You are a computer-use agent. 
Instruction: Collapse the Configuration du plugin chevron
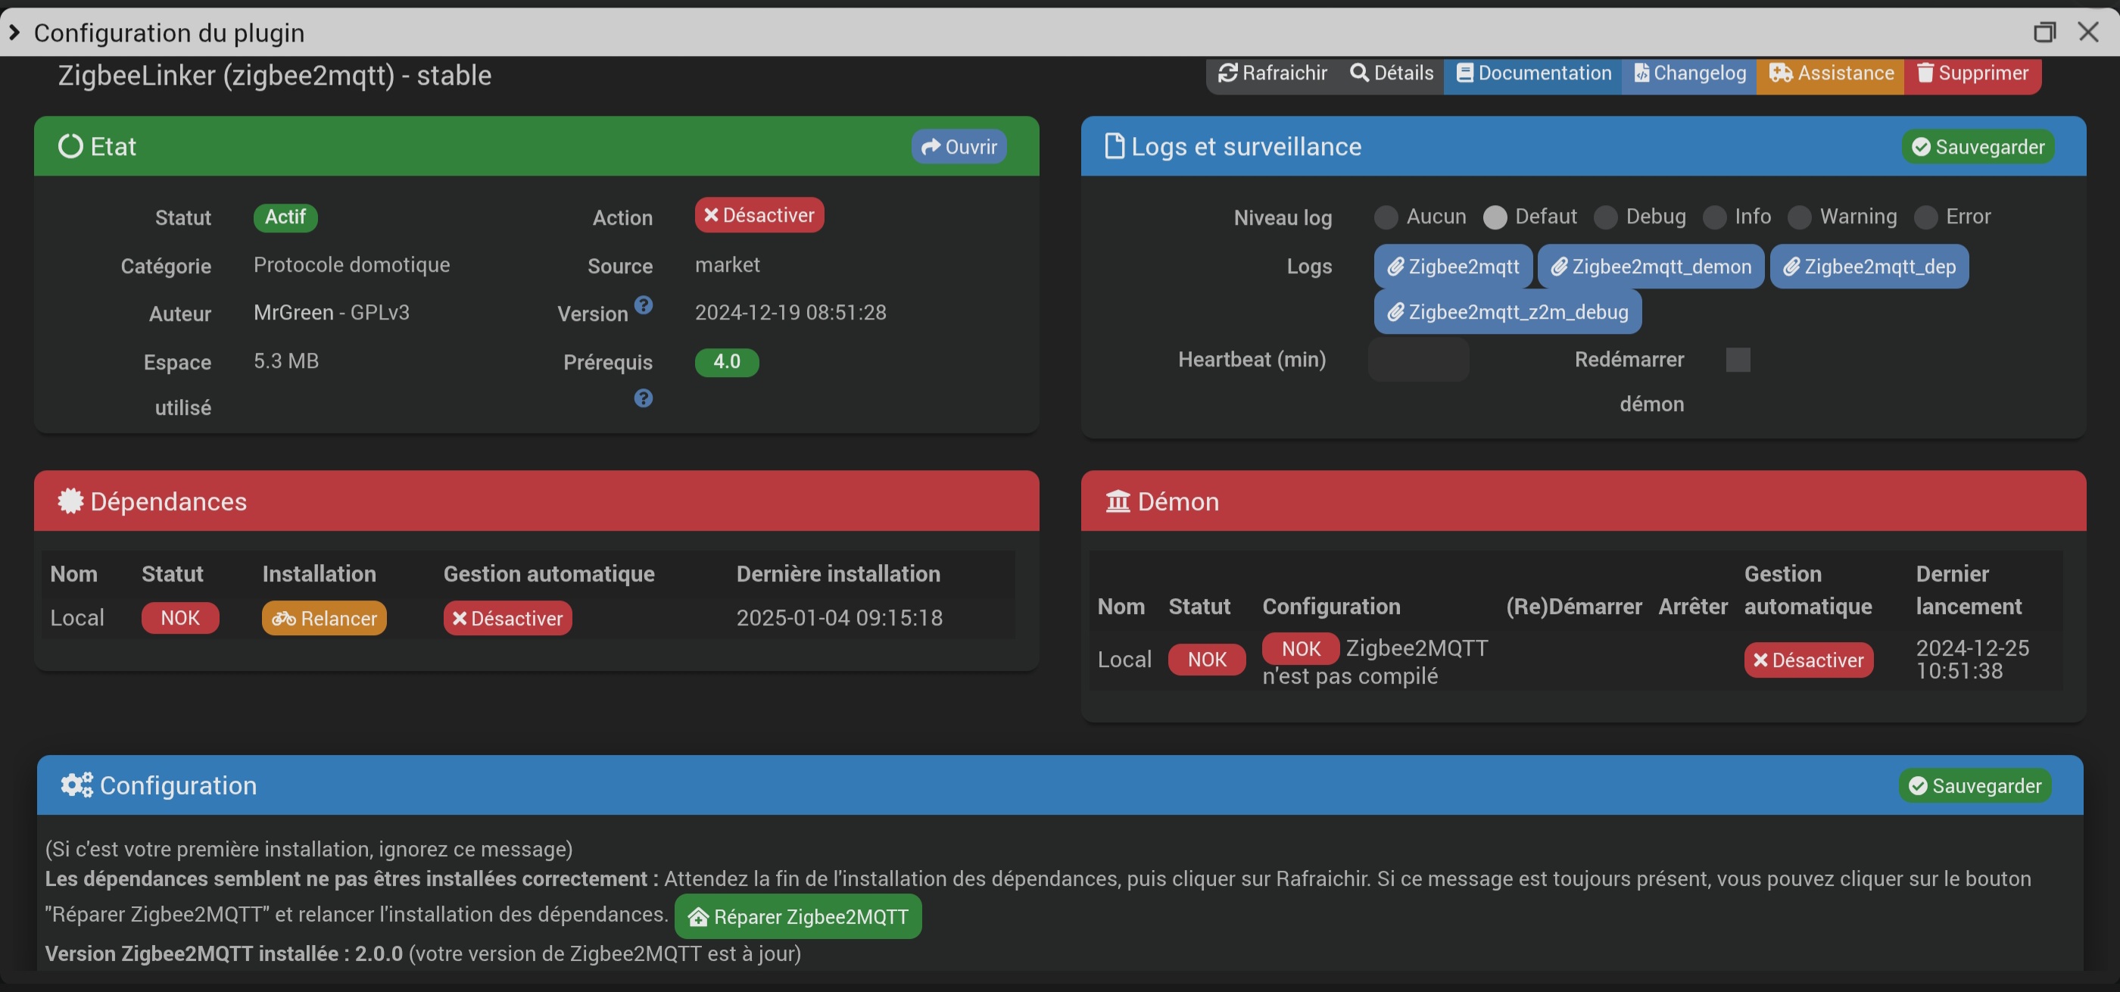click(14, 32)
